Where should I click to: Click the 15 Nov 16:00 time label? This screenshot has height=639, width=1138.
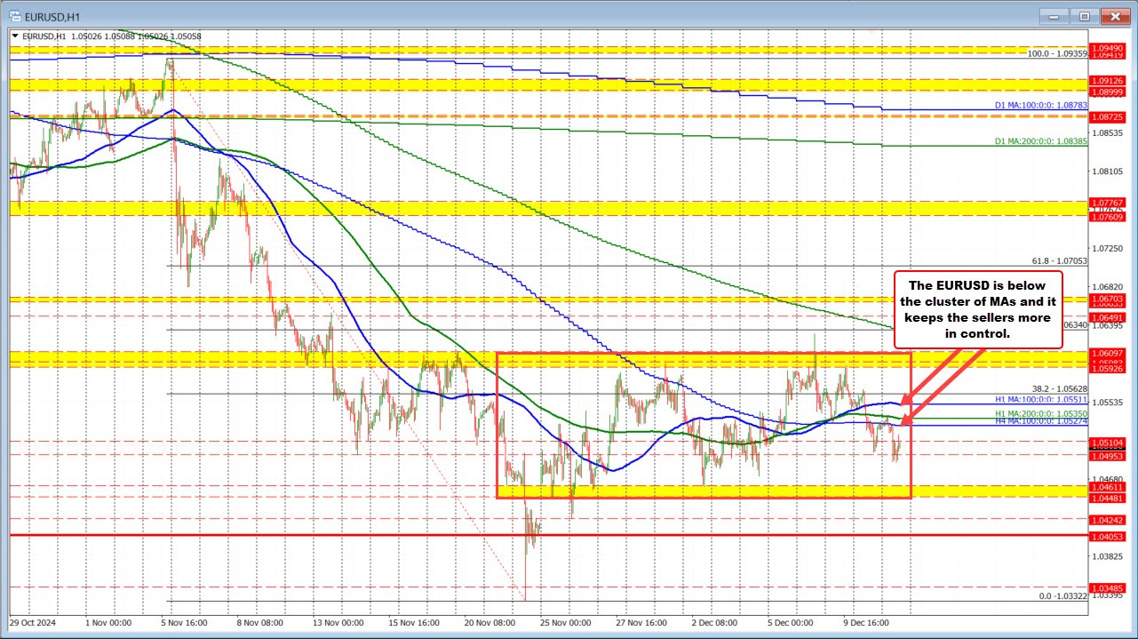pyautogui.click(x=412, y=623)
